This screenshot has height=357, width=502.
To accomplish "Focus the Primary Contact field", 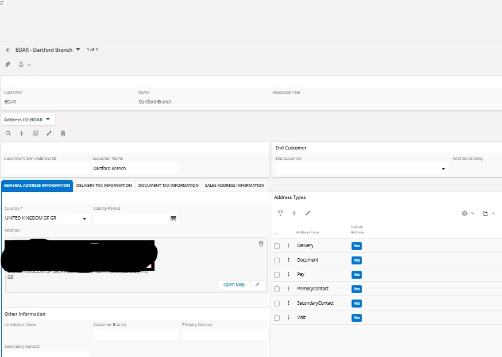I will (225, 335).
